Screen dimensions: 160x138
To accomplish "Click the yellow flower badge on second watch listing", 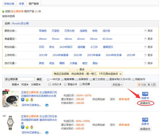I will (x=27, y=127).
